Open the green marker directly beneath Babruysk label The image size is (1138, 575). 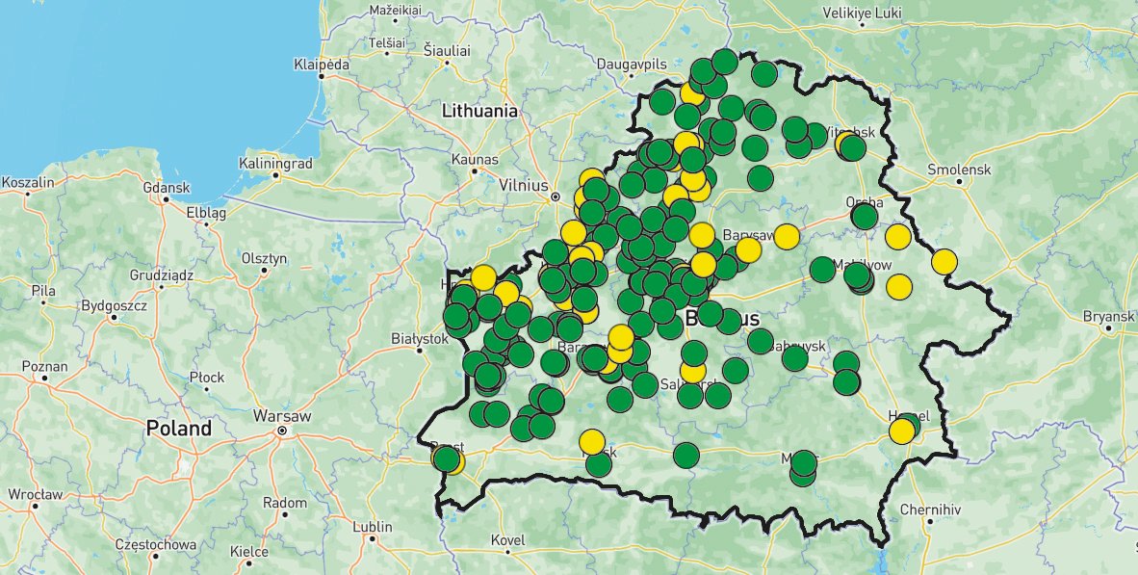pos(794,358)
